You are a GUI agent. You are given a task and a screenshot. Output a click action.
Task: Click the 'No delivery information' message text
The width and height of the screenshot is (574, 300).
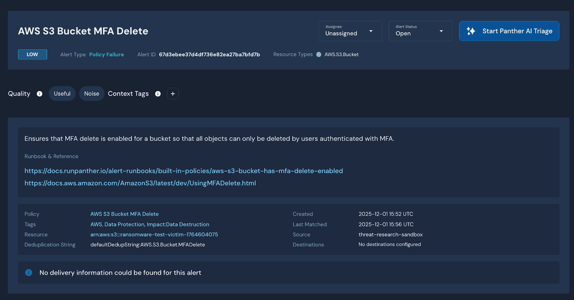click(120, 273)
